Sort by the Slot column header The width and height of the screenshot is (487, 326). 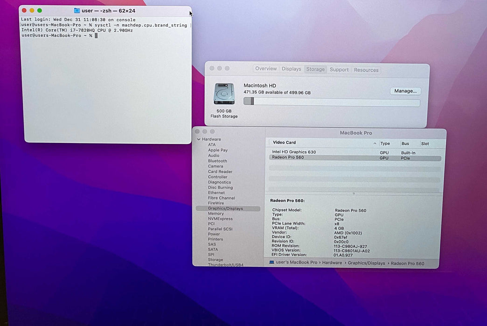point(425,143)
